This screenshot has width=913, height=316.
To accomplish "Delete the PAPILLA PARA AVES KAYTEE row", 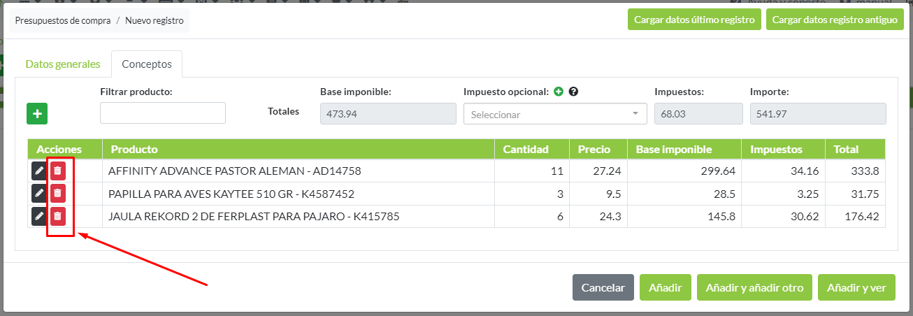I will pos(58,194).
